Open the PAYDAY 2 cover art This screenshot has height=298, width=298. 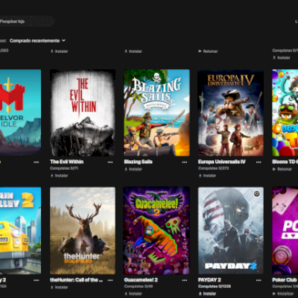[x=231, y=231]
